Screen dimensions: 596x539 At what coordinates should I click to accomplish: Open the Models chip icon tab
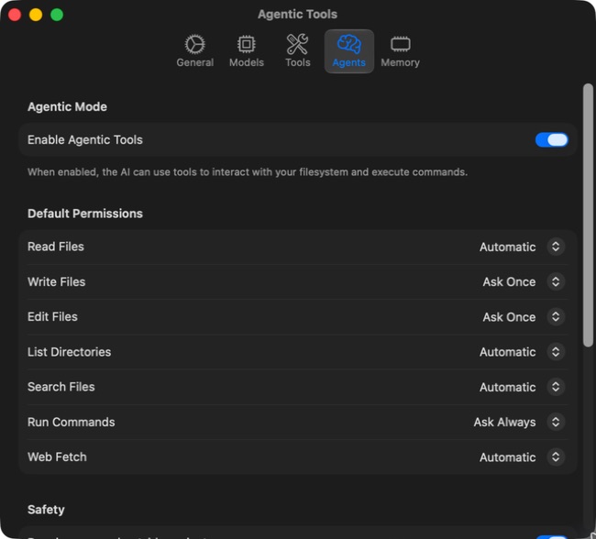pos(247,44)
